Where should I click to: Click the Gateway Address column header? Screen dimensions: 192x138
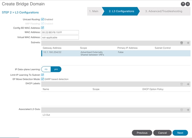52,48
